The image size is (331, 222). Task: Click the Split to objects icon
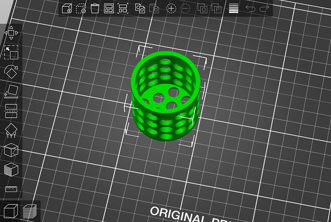(202, 9)
